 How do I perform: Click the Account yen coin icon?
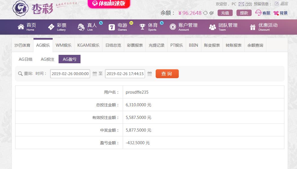pyautogui.click(x=173, y=27)
